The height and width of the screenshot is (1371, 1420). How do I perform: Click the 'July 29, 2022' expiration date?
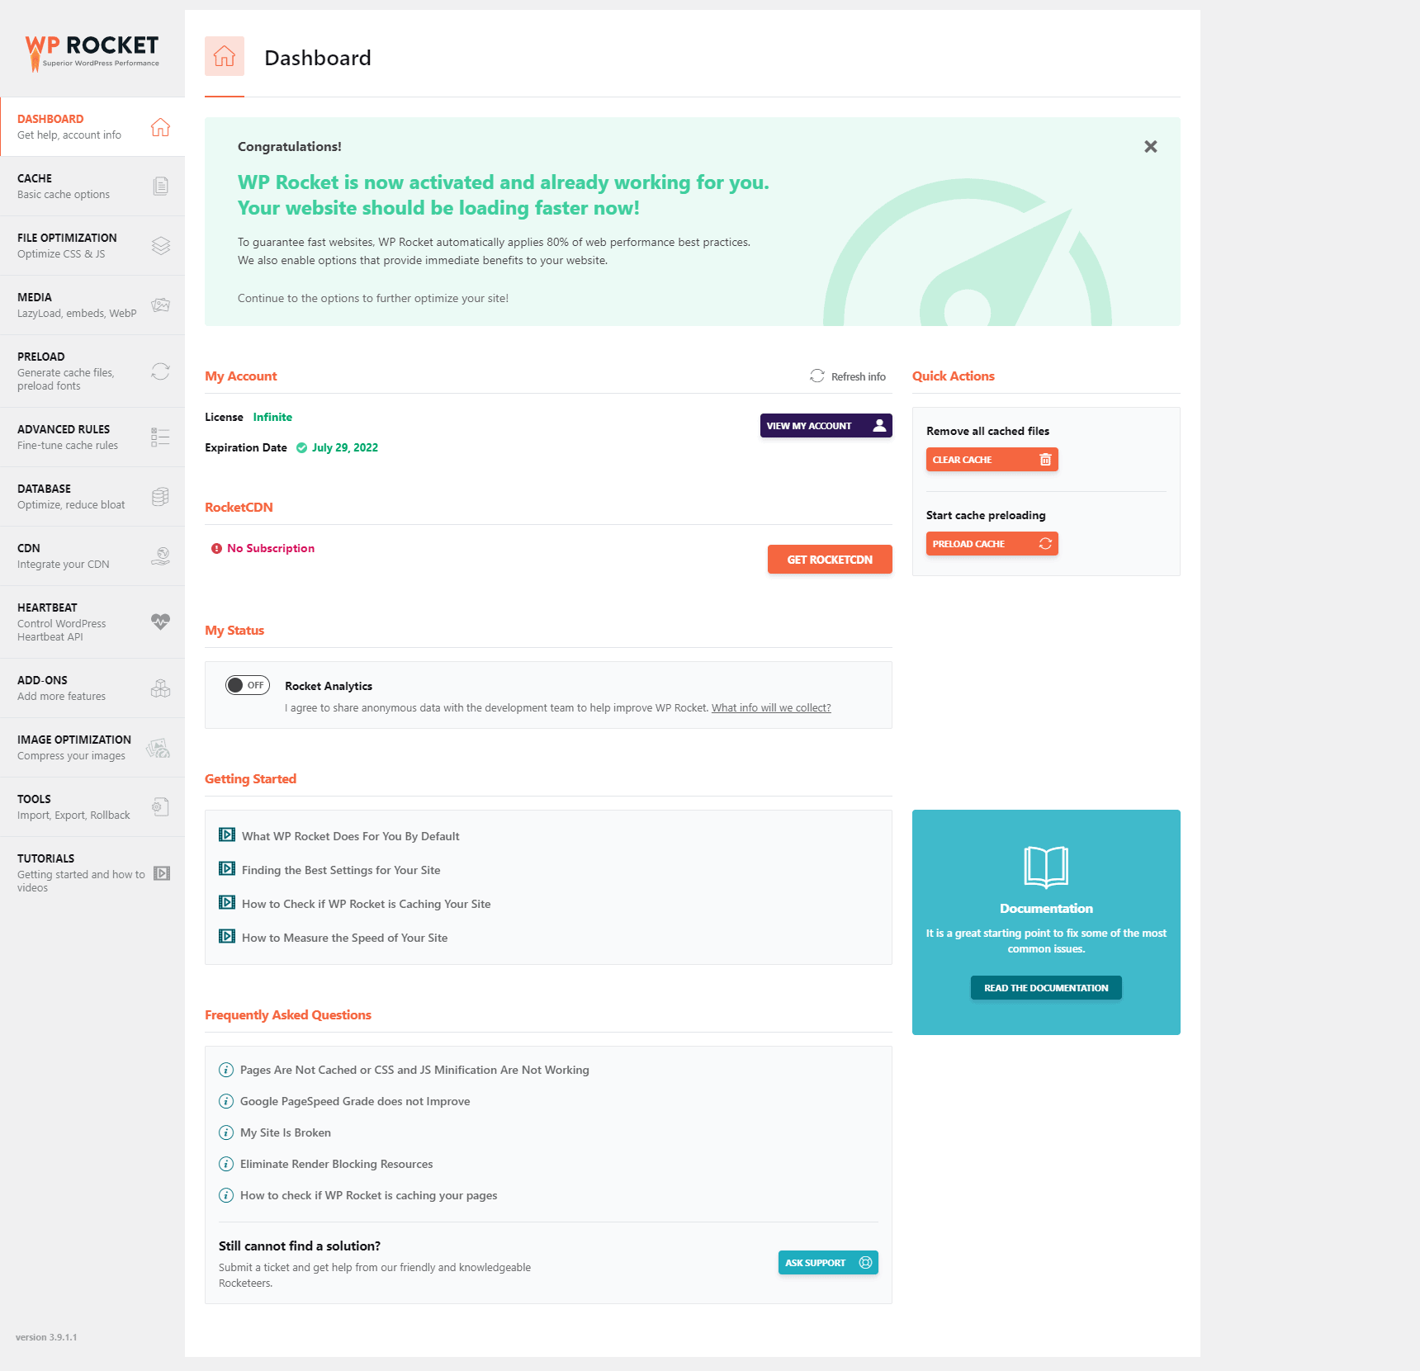[345, 447]
